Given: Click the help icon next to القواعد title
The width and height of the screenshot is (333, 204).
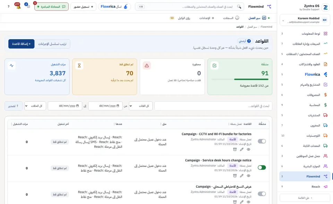Looking at the screenshot, I should click(249, 41).
